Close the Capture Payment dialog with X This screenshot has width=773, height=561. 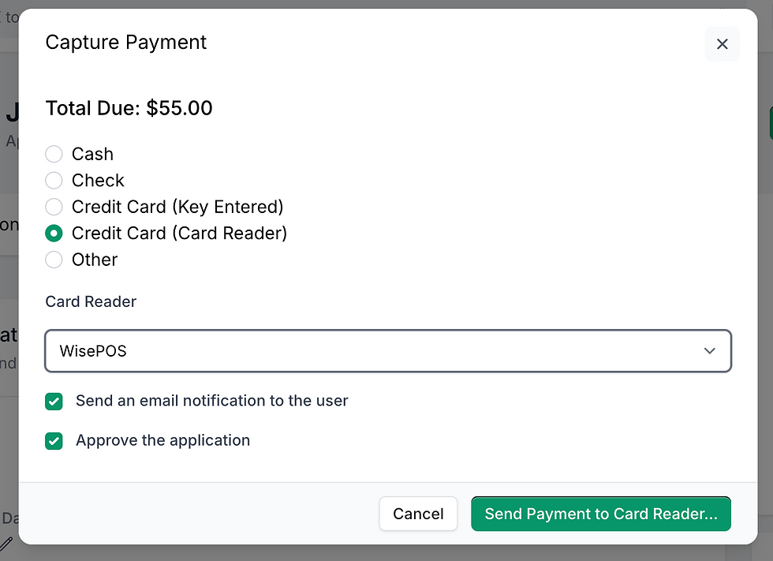(723, 44)
